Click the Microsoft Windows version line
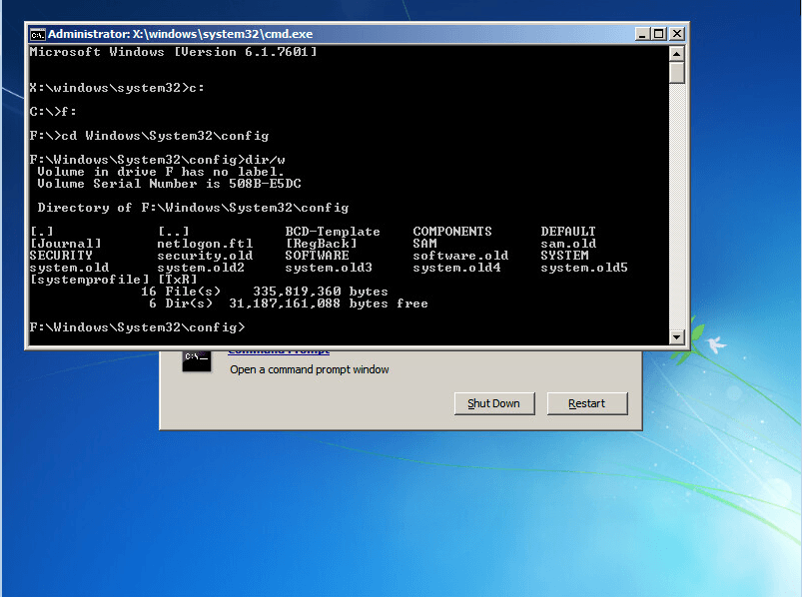 pos(173,52)
